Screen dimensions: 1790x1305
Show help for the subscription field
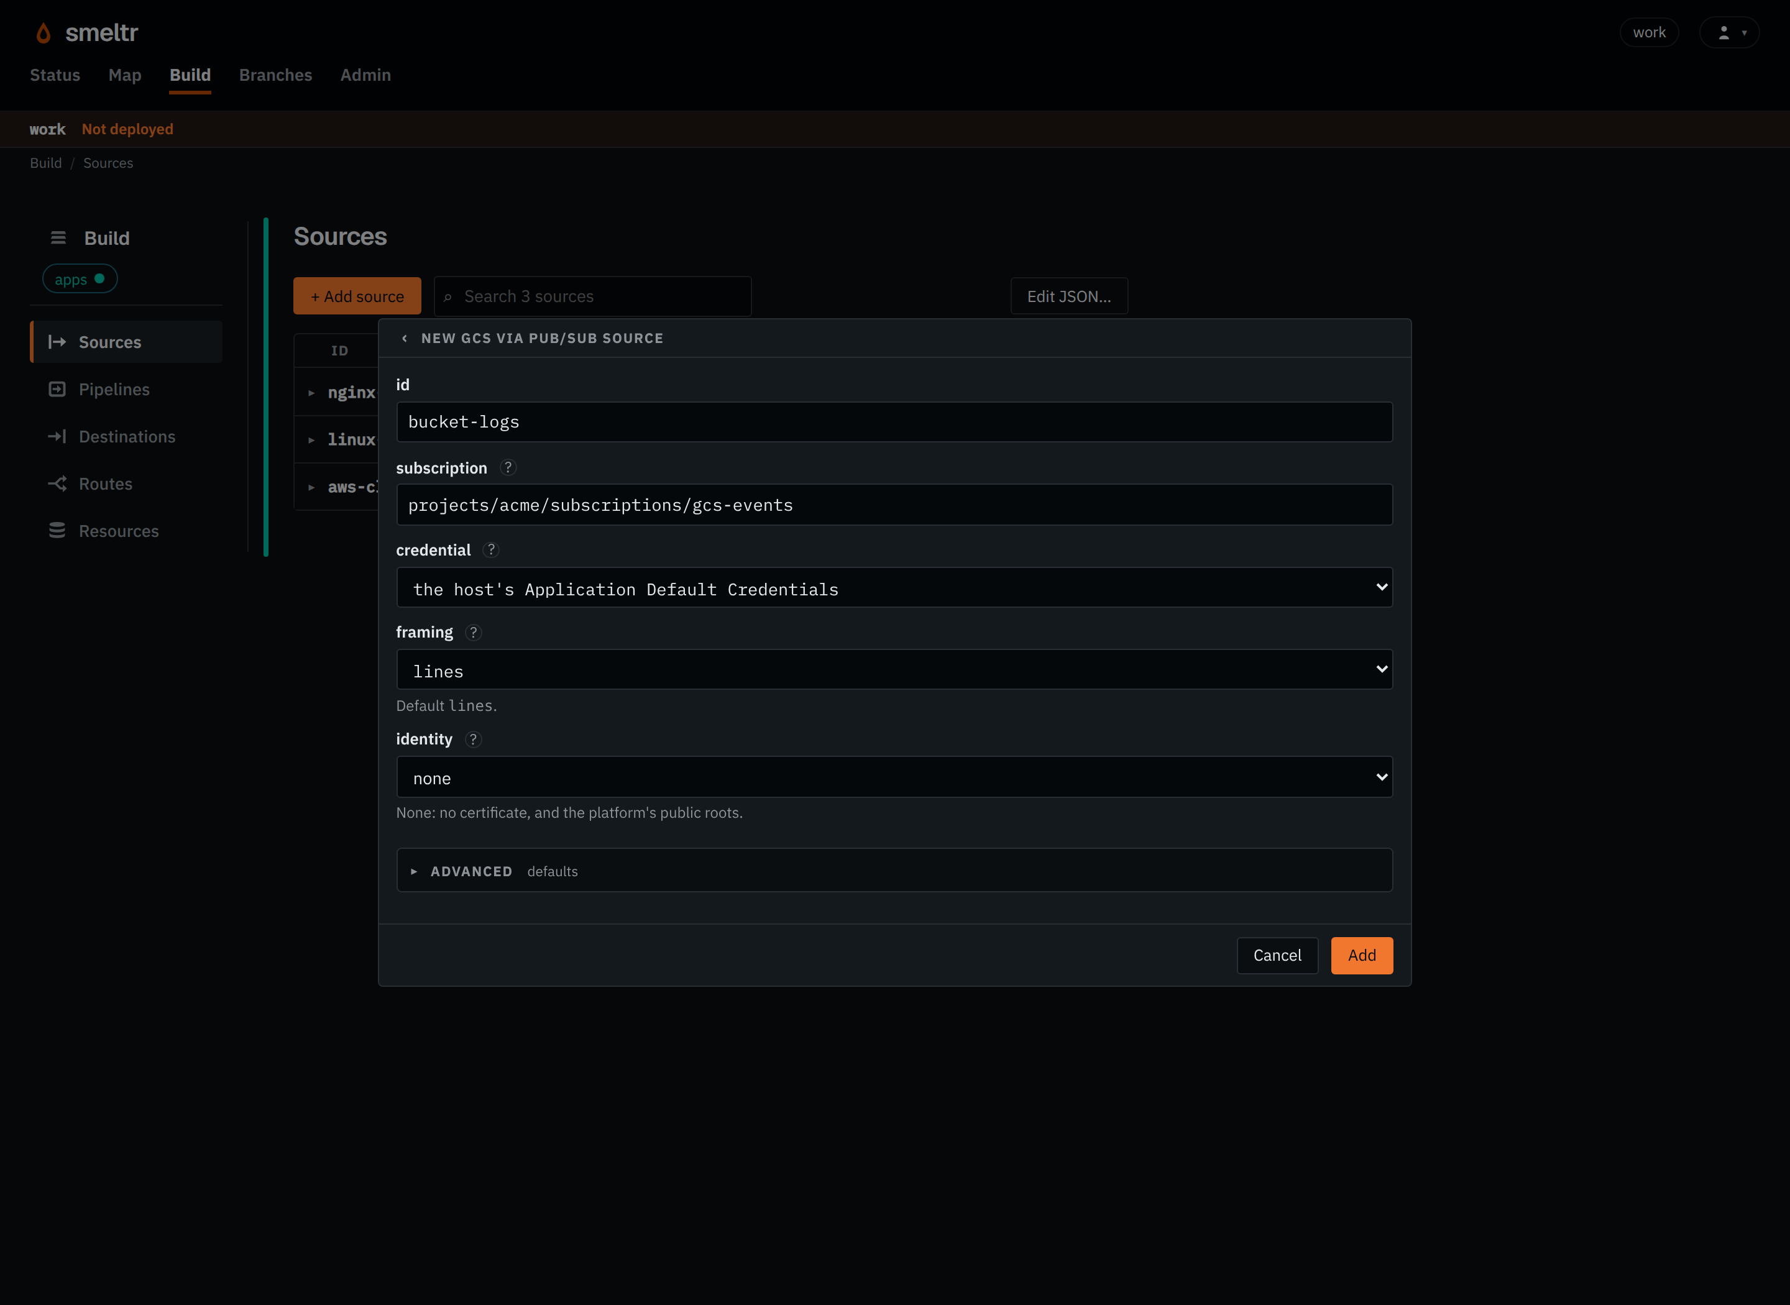[508, 468]
